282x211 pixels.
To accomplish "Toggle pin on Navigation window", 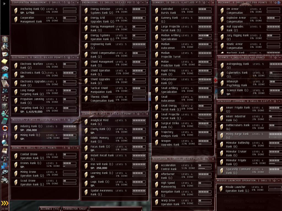I will pos(204,159).
